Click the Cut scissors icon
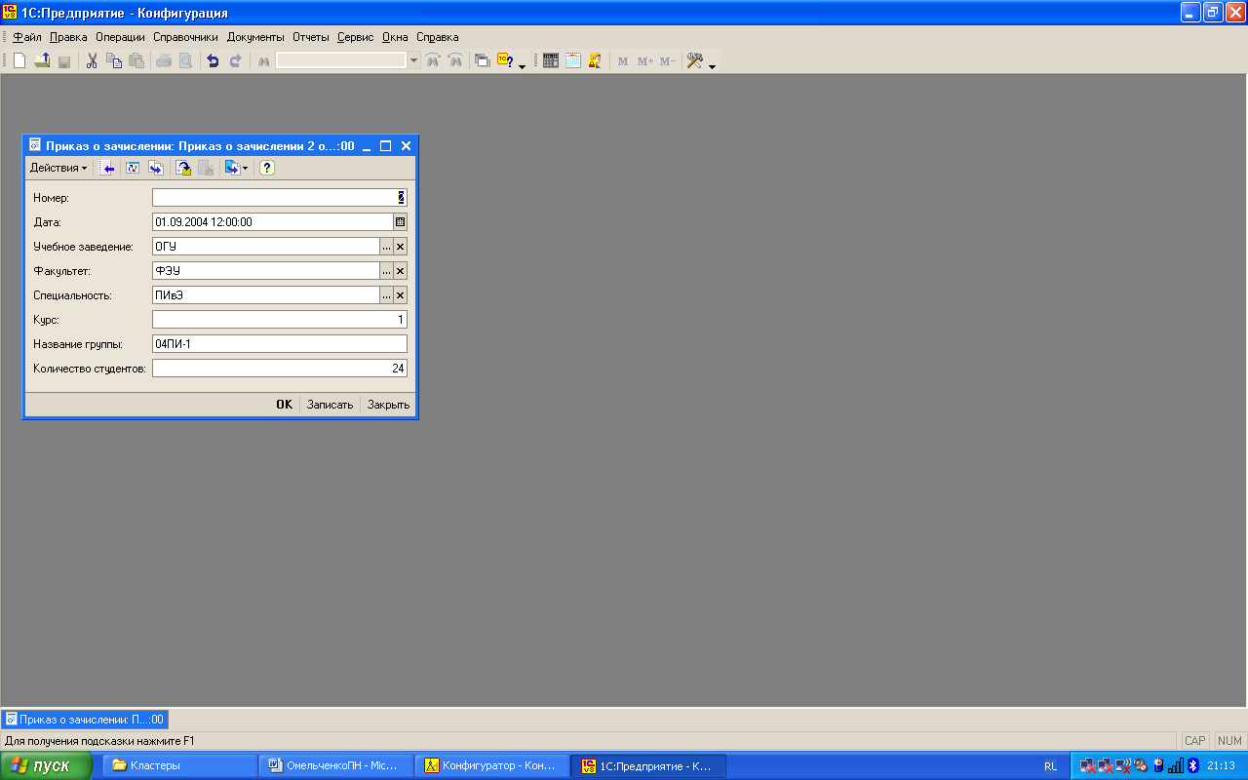The image size is (1248, 780). tap(92, 60)
